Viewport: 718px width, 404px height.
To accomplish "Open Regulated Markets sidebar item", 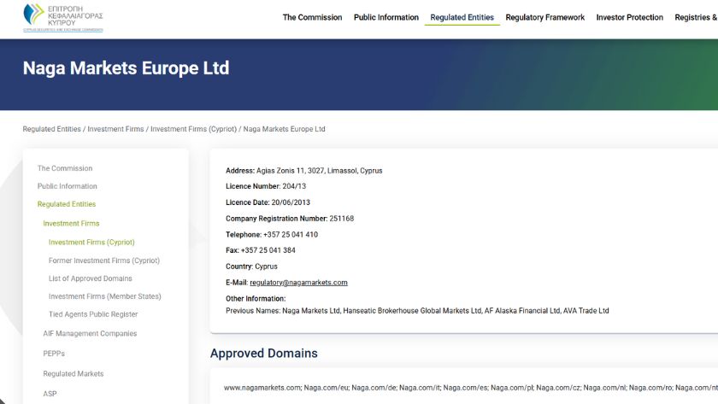I will point(74,374).
